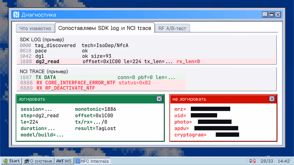Click the le=224 field in логировать
Screen dimensions: 294x165
29,122
